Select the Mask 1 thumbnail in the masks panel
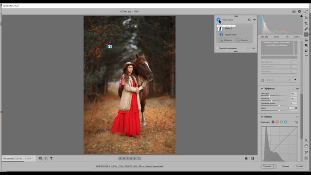This screenshot has width=311, height=175. [x=220, y=29]
